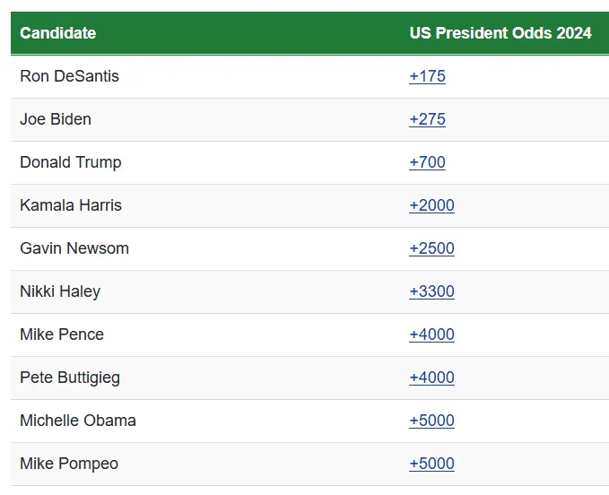The width and height of the screenshot is (609, 495).
Task: Click the US President Odds 2024 header
Action: 500,33
